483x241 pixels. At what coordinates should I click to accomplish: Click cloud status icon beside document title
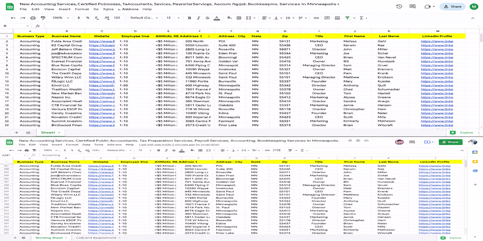tap(366, 140)
